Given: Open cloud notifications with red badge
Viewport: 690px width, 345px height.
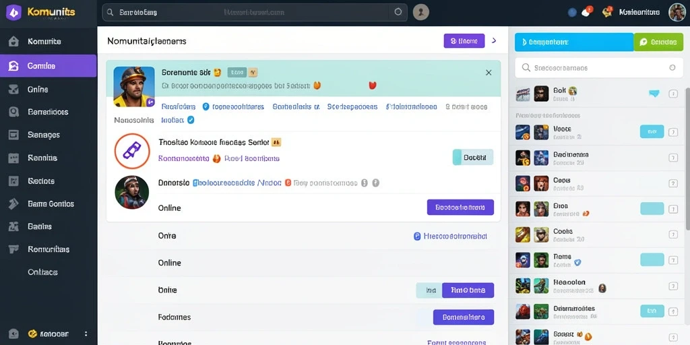Looking at the screenshot, I should (587, 11).
